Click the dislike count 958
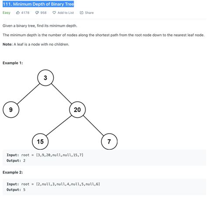 click(43, 13)
